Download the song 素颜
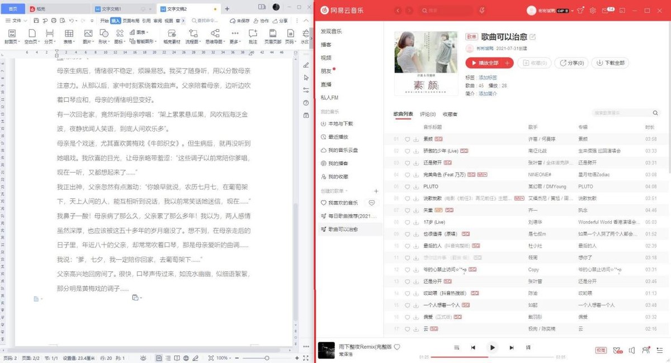 point(416,139)
